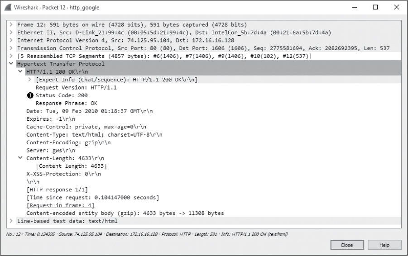408x256 pixels.
Task: Collapse the HTTP/1.1 200 OK subtree
Action: 20,72
